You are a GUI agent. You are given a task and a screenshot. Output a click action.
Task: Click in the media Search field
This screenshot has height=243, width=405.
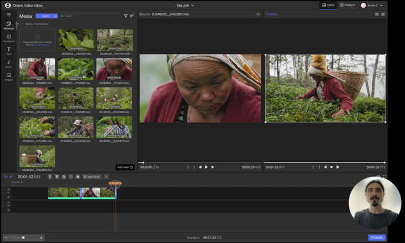(x=90, y=16)
